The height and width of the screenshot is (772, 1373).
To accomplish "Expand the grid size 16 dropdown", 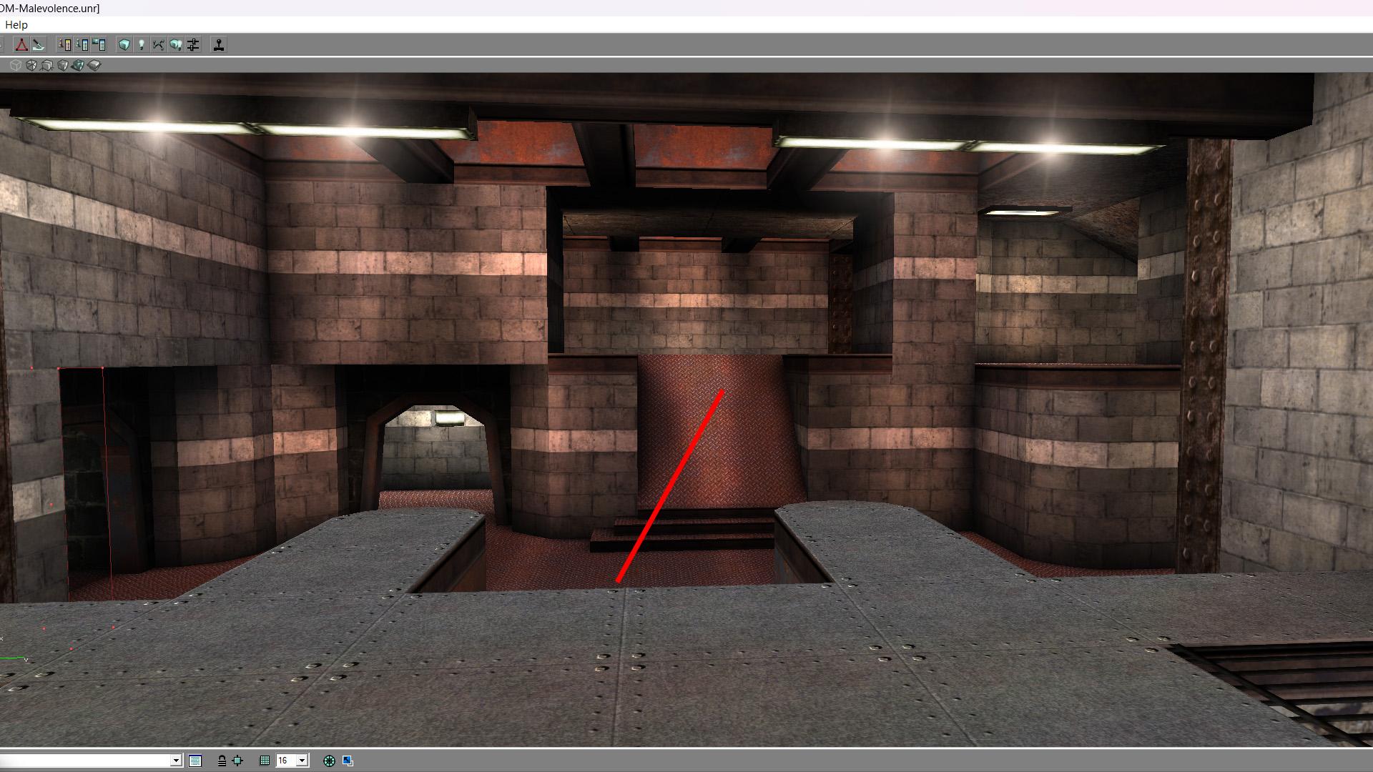I will (302, 761).
